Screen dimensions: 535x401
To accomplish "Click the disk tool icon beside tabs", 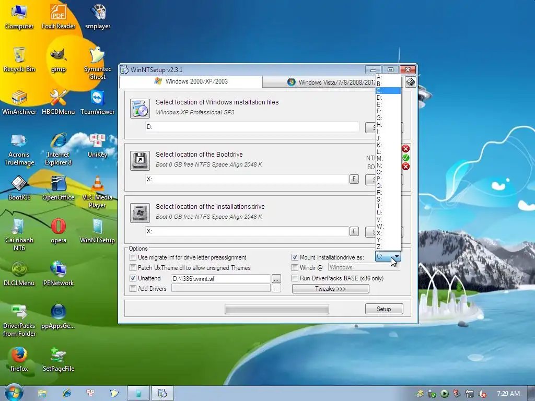I will [x=411, y=82].
